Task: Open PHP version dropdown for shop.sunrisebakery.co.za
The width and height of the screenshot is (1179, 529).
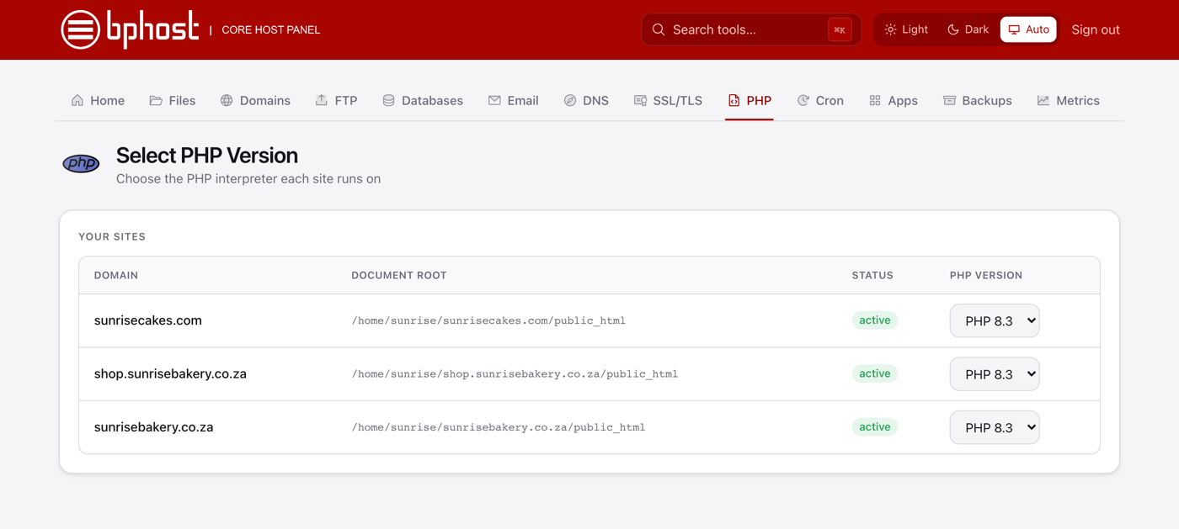Action: click(995, 374)
